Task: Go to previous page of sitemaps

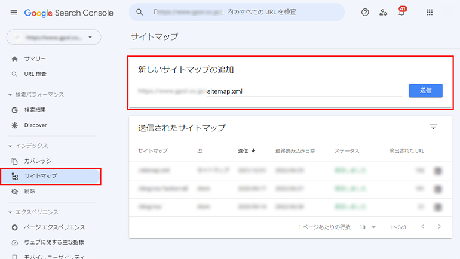Action: tap(423, 227)
